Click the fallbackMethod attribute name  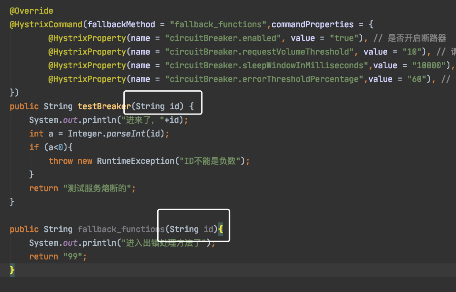coord(121,24)
